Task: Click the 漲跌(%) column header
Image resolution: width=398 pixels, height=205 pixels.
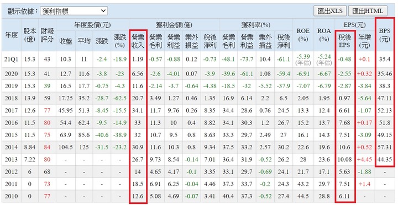Action: (120, 41)
